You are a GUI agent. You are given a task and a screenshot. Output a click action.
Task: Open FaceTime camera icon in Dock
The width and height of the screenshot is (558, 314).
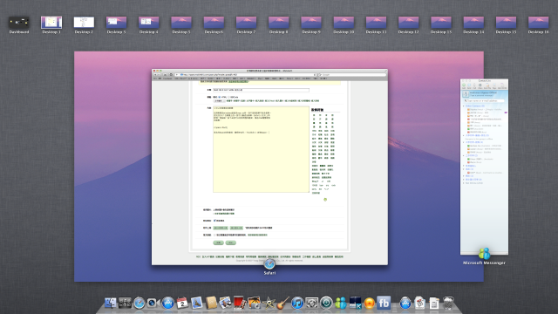[x=153, y=303]
